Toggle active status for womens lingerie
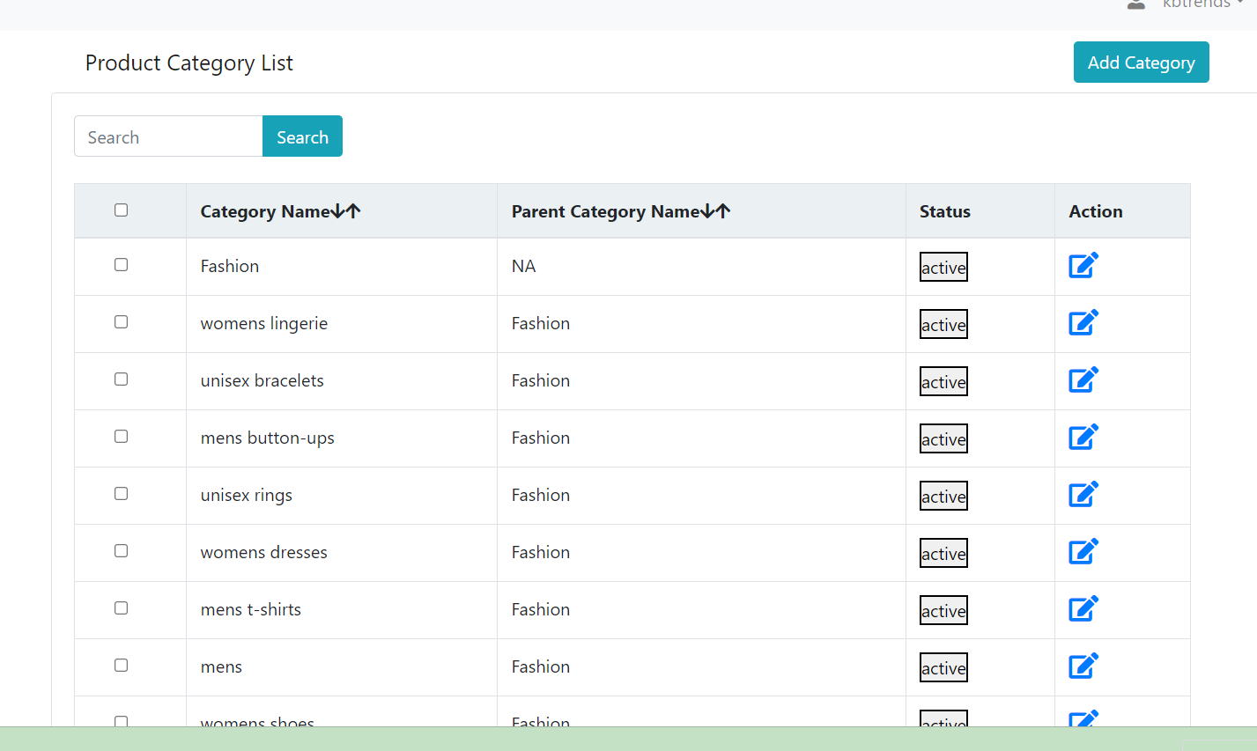The height and width of the screenshot is (751, 1257). coord(943,324)
